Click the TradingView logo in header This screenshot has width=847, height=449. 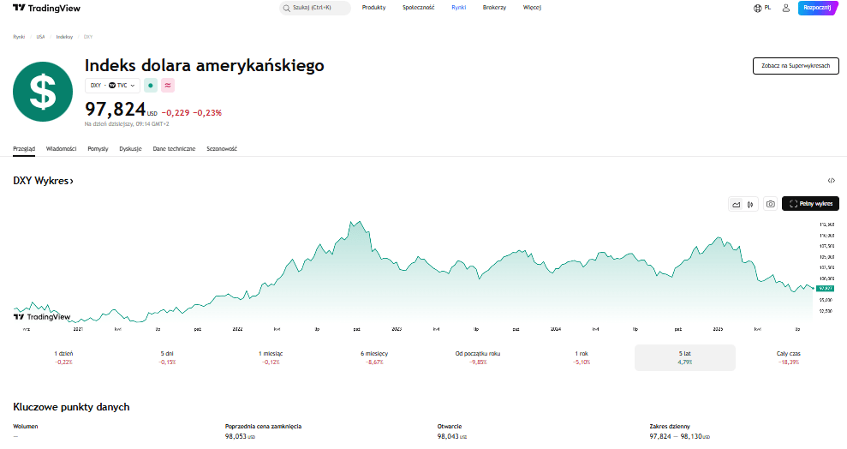[46, 8]
